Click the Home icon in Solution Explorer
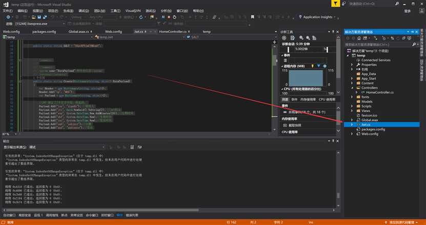This screenshot has width=426, height=225. [x=359, y=38]
